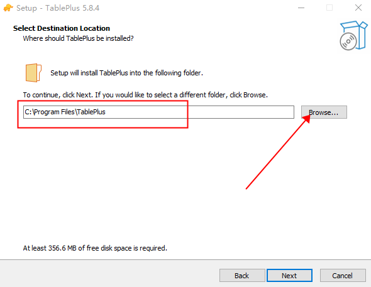Screen dimensions: 371x287
Task: Click the red highlight rectangle's bottom border
Action: point(102,127)
